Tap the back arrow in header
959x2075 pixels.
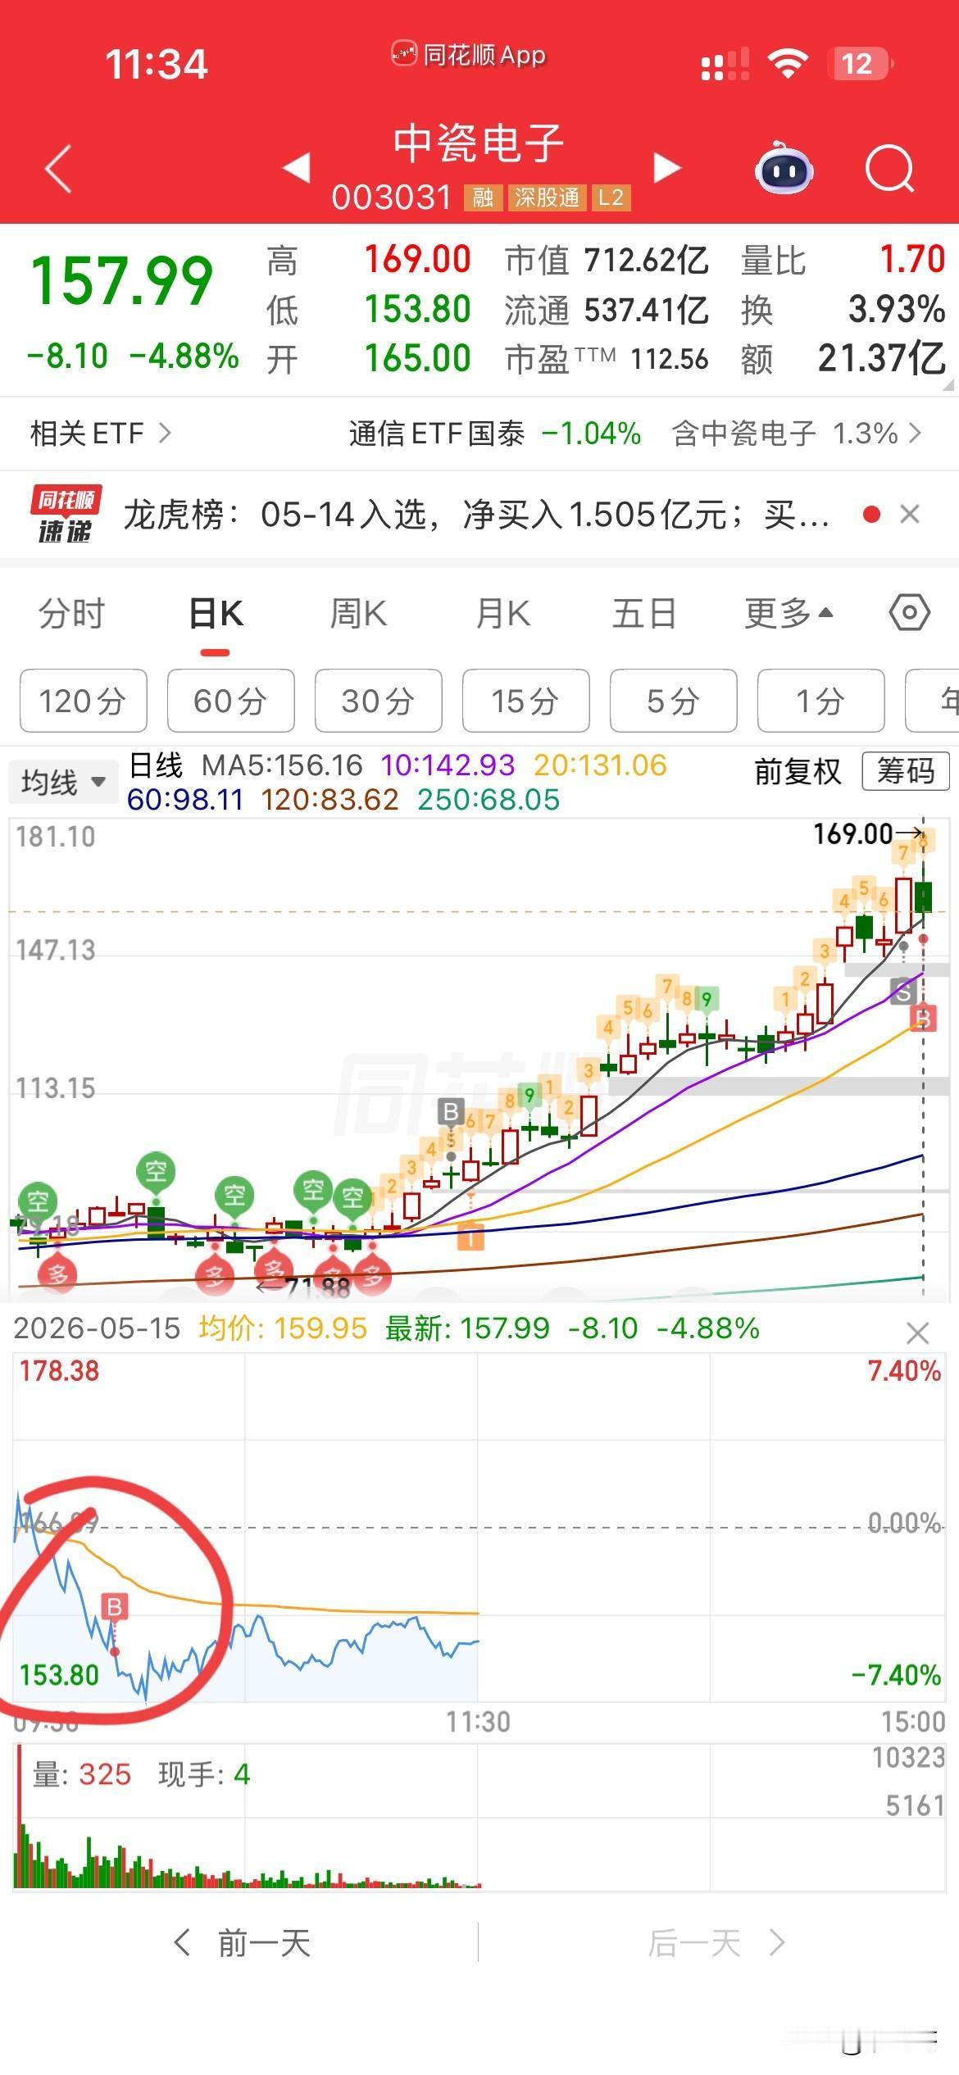click(58, 169)
